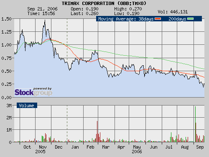Click the Jun month label

tap(153, 147)
